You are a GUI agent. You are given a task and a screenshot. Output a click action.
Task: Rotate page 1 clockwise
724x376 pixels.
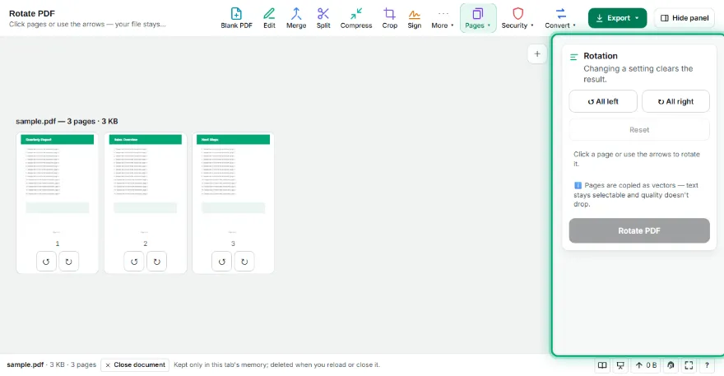(x=69, y=262)
